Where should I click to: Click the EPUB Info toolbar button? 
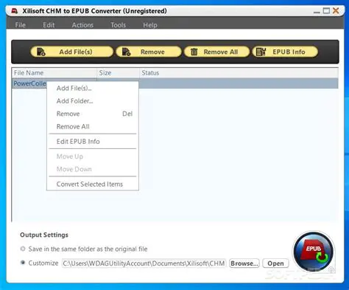pos(285,52)
